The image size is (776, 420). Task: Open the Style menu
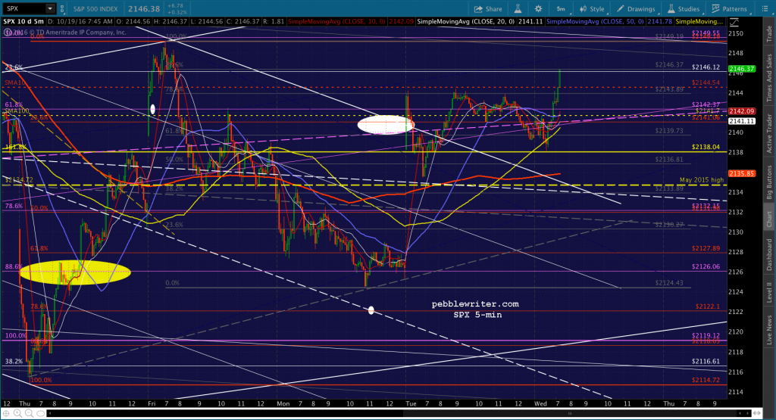tap(593, 9)
